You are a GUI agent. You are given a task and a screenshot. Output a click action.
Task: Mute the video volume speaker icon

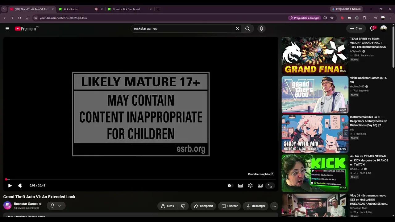pos(20,186)
